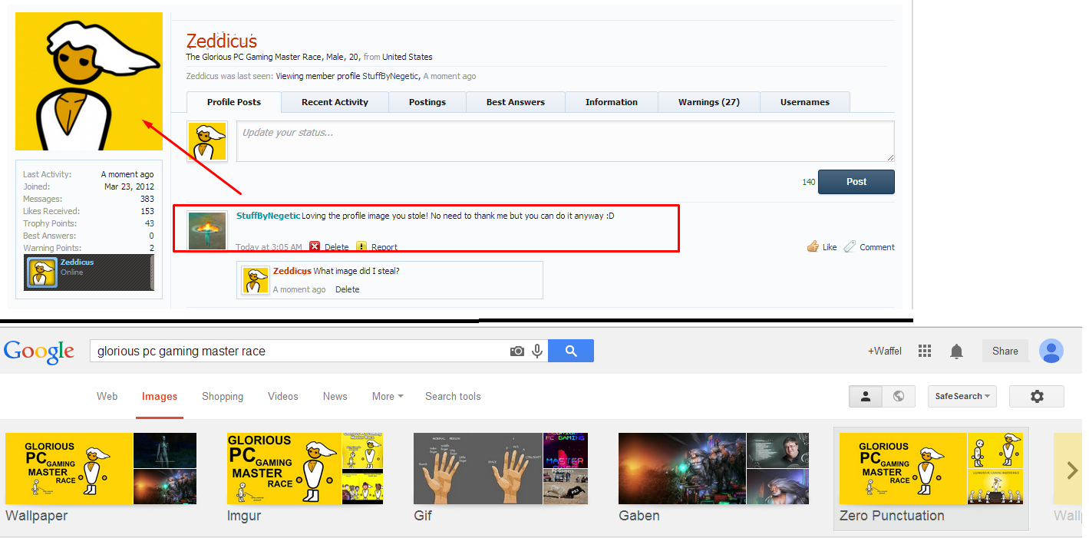1089x538 pixels.
Task: Click Trophy Points value 43
Action: pyautogui.click(x=149, y=223)
